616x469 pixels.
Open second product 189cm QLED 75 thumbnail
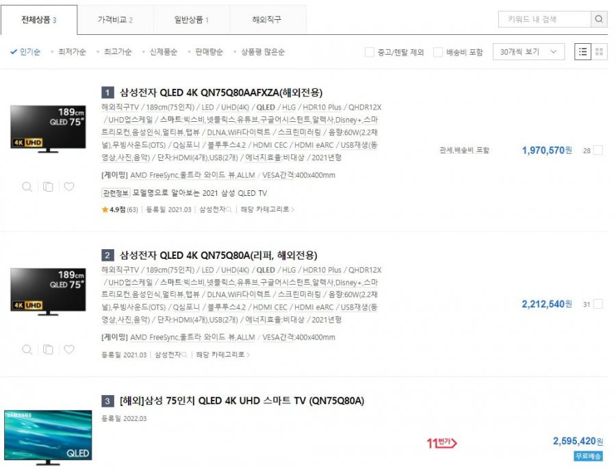click(x=48, y=291)
